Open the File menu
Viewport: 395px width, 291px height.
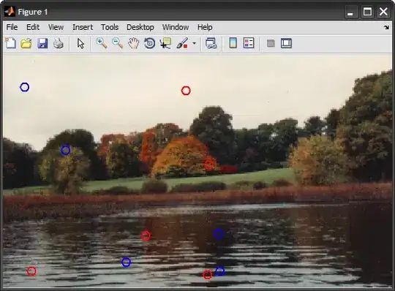[12, 27]
